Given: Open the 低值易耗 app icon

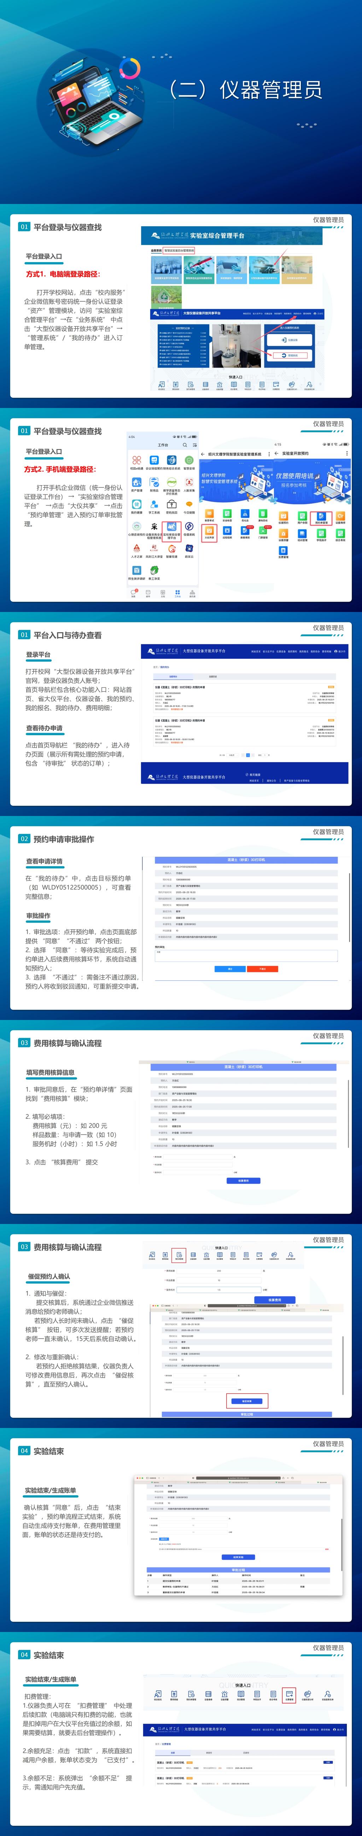Looking at the screenshot, I should [189, 528].
